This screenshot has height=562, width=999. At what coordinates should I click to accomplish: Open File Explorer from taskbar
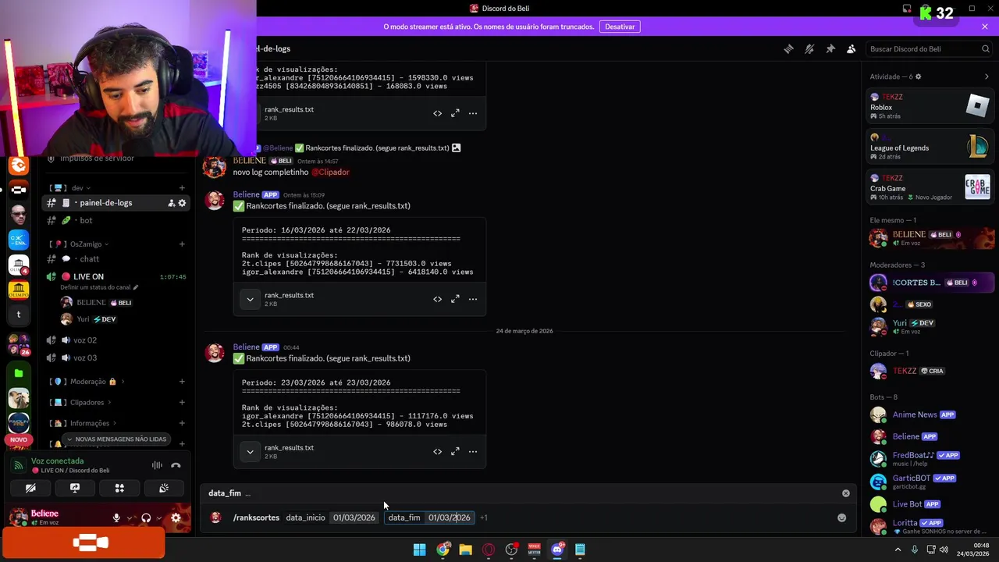[465, 550]
